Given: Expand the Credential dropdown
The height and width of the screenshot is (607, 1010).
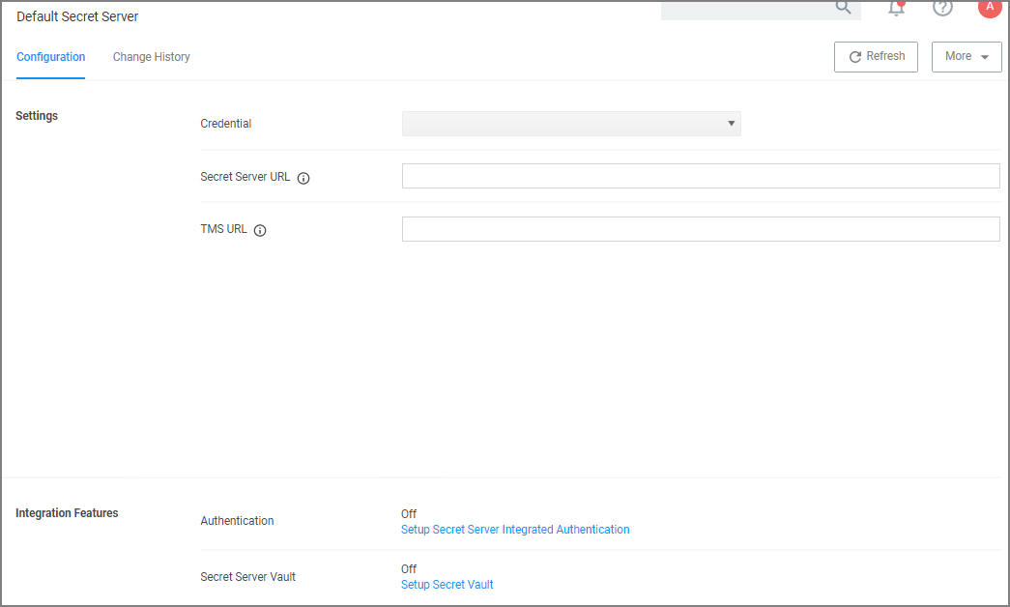Looking at the screenshot, I should [571, 124].
